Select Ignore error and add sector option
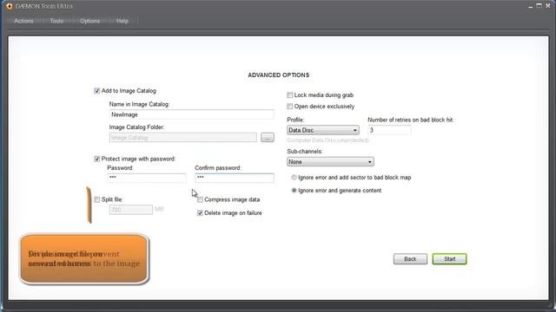Image resolution: width=556 pixels, height=312 pixels. pos(294,178)
